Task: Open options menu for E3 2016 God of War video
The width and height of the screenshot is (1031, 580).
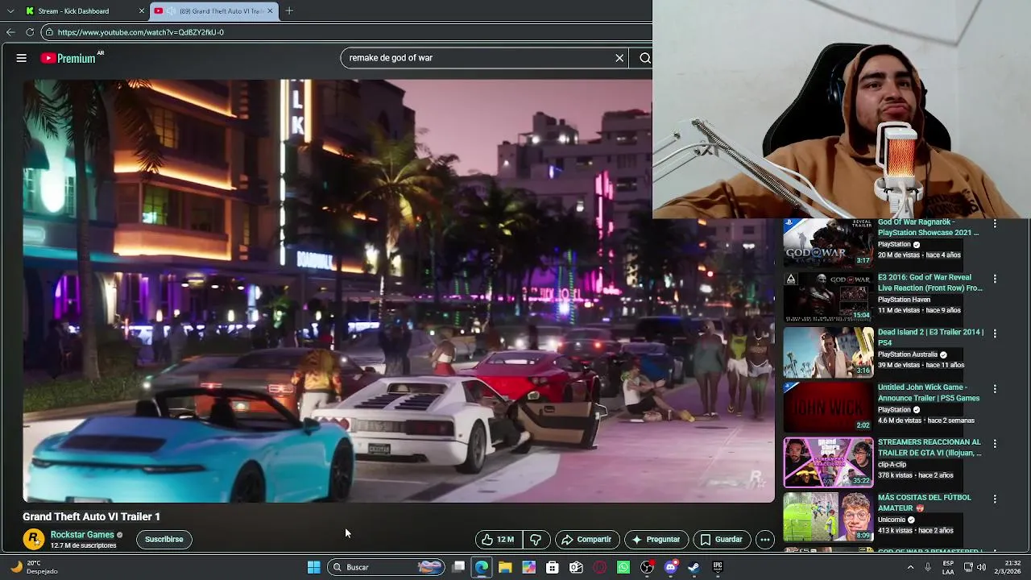Action: coord(995,279)
